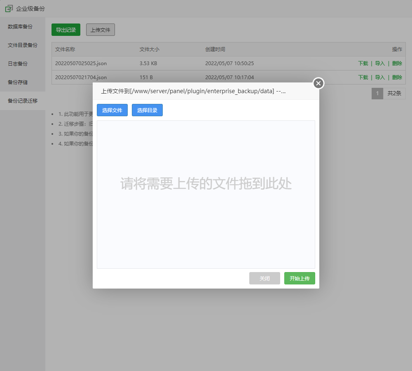The width and height of the screenshot is (412, 371).
Task: Delete the 20220507021704.json record
Action: pyautogui.click(x=397, y=77)
